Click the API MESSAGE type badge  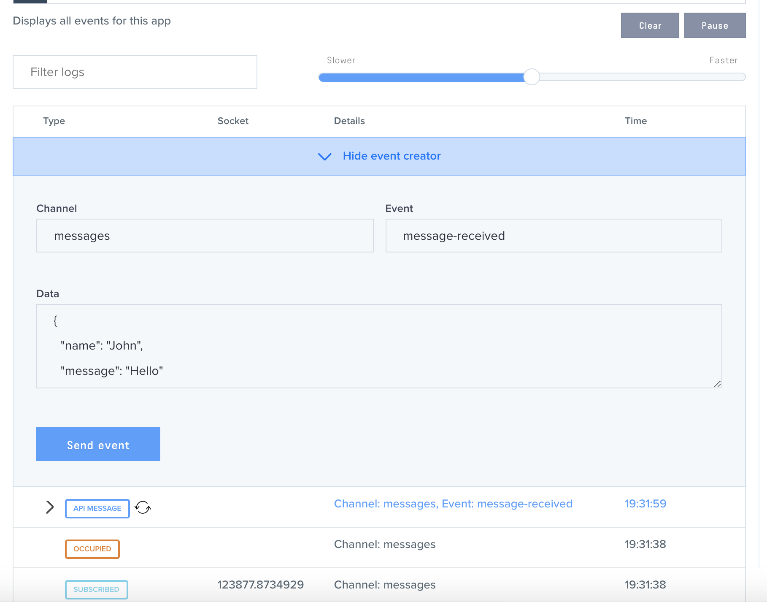tap(97, 508)
